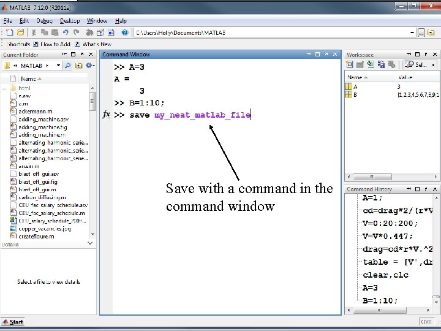This screenshot has width=441, height=331.
Task: Click the Current Folder up-level icon
Action: [x=79, y=66]
